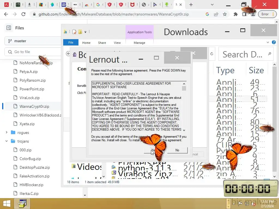Switch to the Wix browser tab
This screenshot has width=279, height=209.
75,5
